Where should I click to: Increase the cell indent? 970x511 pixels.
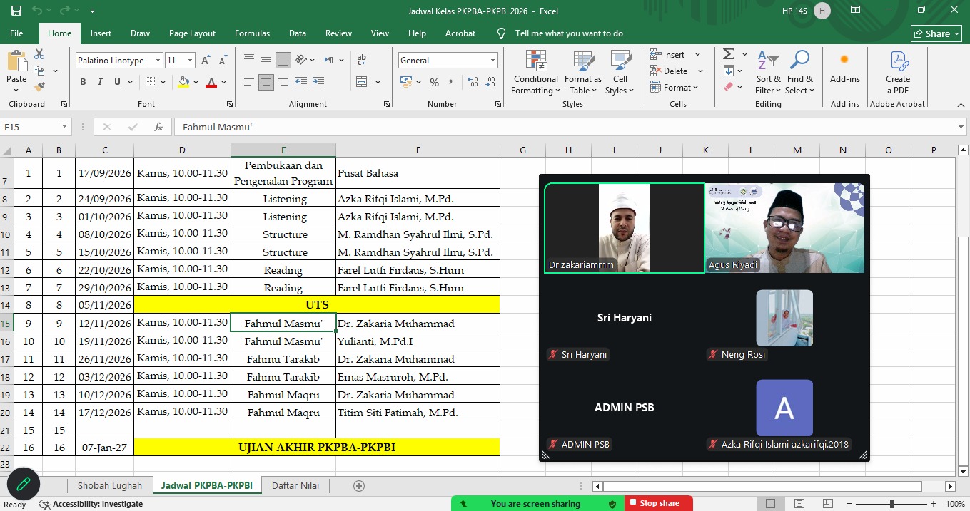tap(318, 82)
